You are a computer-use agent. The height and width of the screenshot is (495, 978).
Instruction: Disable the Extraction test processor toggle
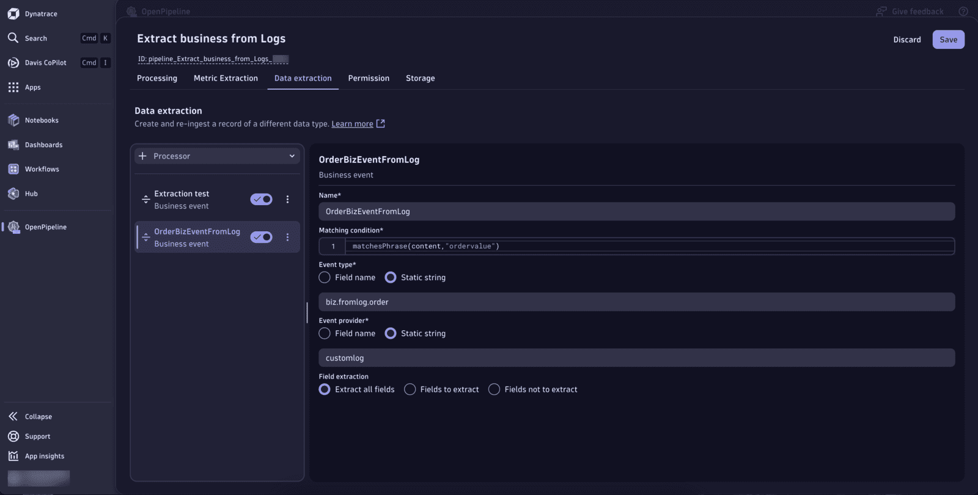tap(261, 200)
